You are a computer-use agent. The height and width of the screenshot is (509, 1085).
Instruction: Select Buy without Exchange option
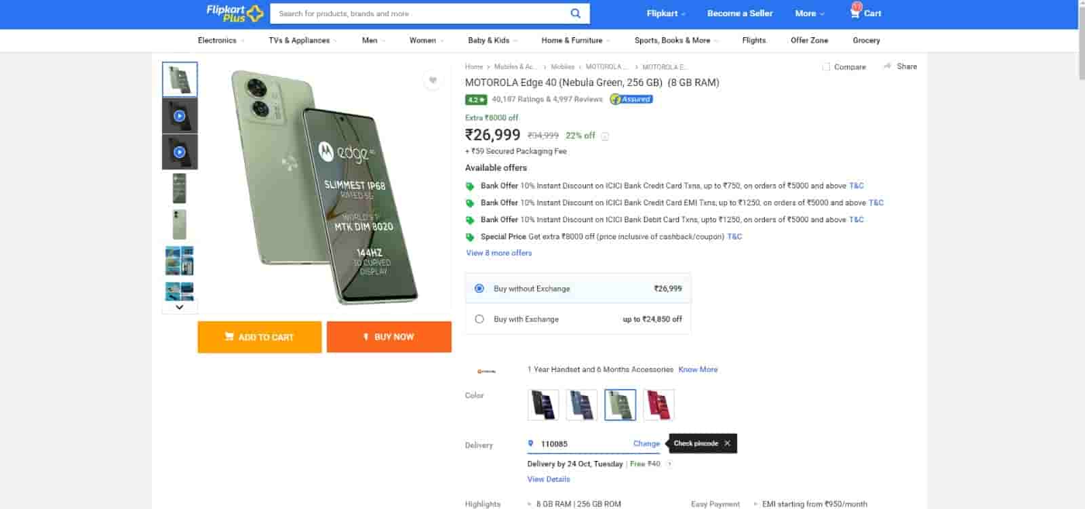click(479, 289)
